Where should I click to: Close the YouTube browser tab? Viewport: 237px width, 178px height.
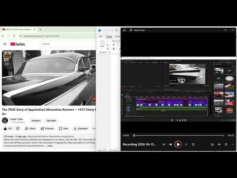[35, 30]
